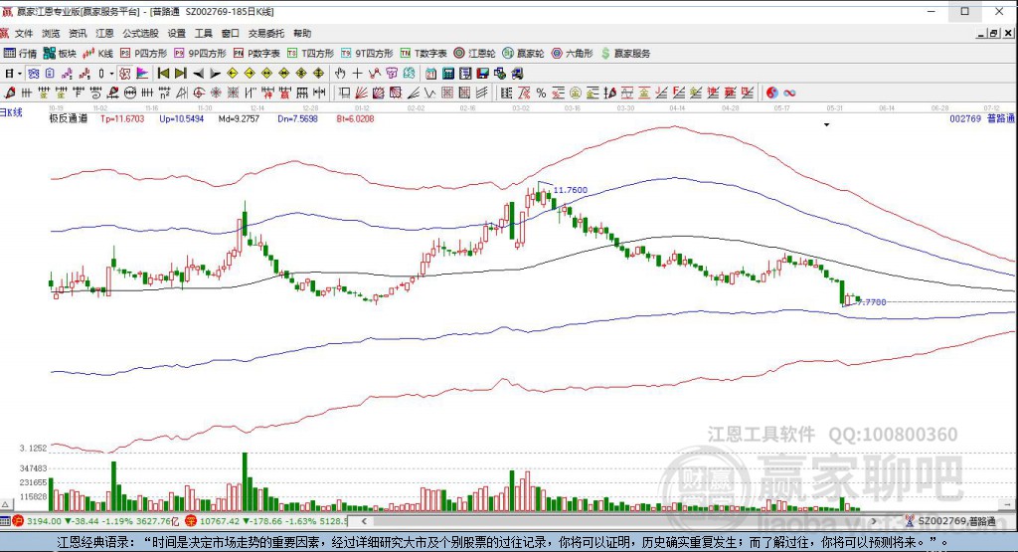Launch the 赢家轮 wheel tool
This screenshot has height=552, width=1018.
click(523, 54)
